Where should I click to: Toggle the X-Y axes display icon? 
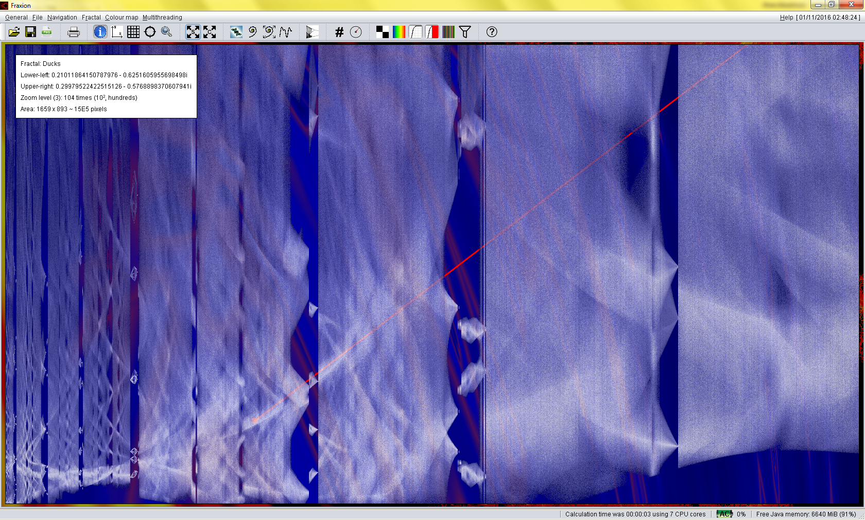point(117,32)
